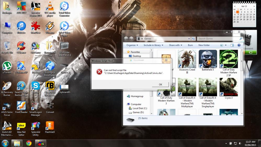Viewport: 261px width, 147px height.
Task: Close the Windows Script Host dialog
Action: (166, 60)
